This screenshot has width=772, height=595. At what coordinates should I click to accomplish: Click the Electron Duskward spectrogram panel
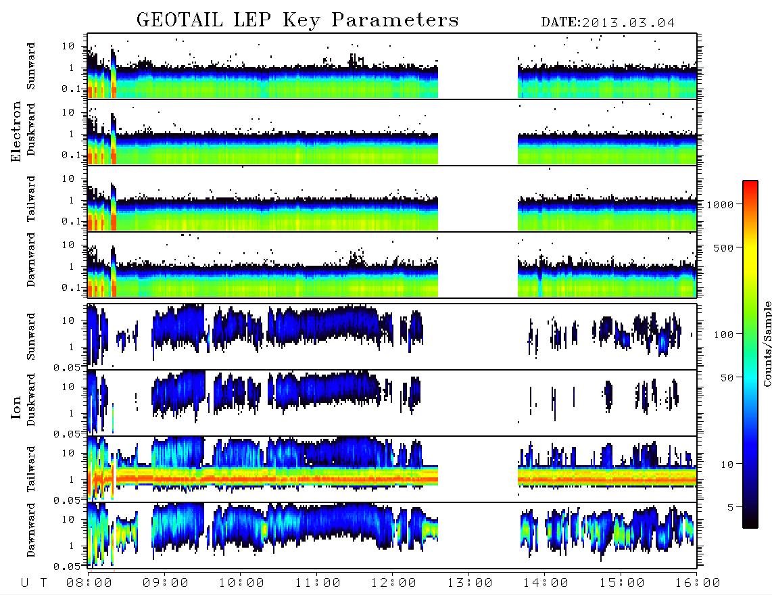pos(392,132)
